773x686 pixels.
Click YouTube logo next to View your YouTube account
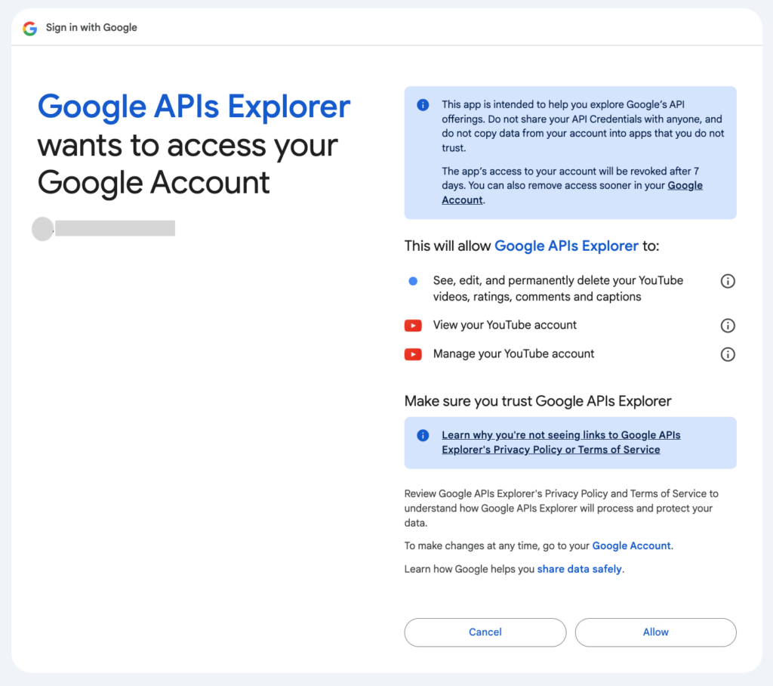point(413,326)
